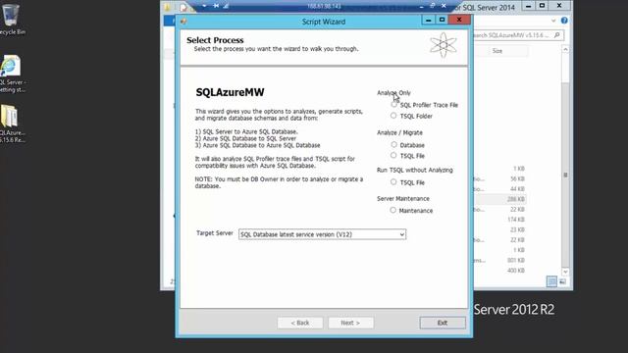Switch Explorer to the details view icon

pyautogui.click(x=551, y=281)
